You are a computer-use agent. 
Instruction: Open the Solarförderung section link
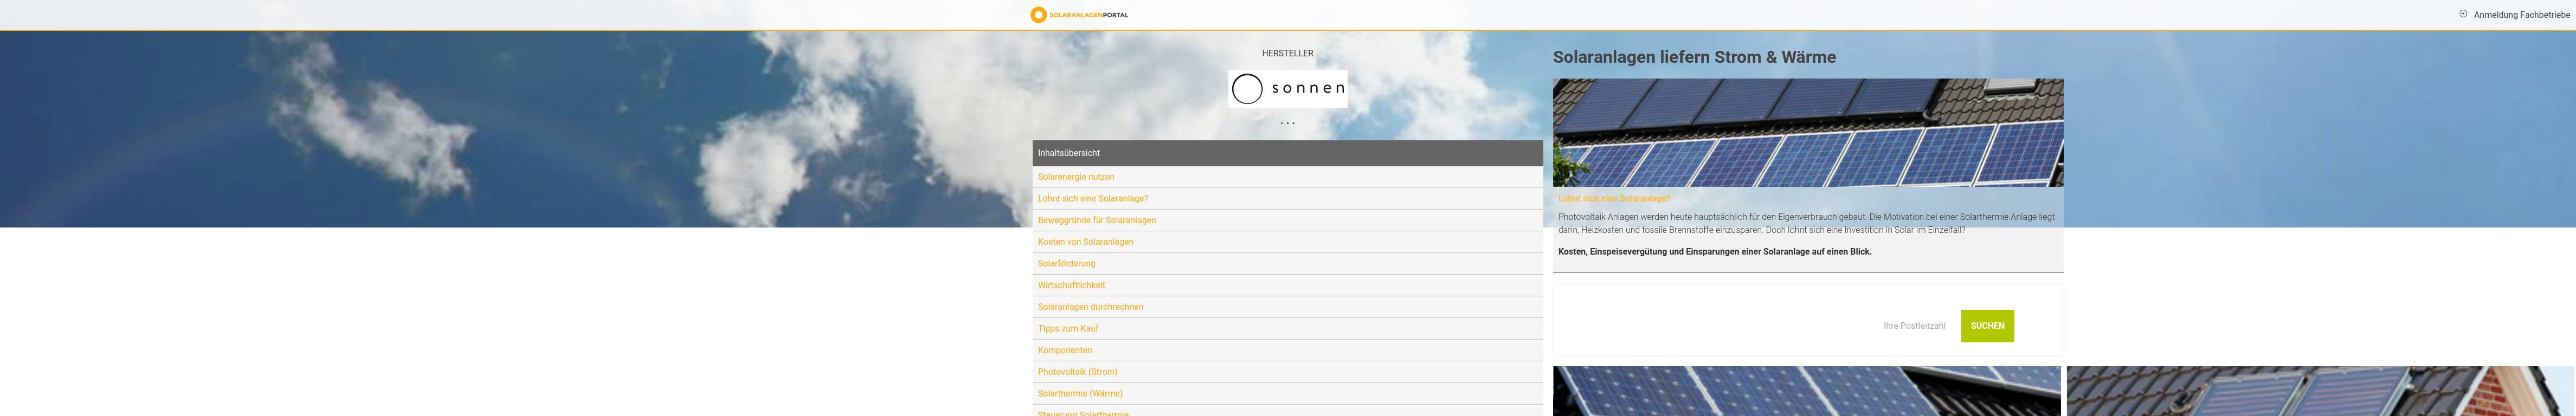coord(1066,264)
